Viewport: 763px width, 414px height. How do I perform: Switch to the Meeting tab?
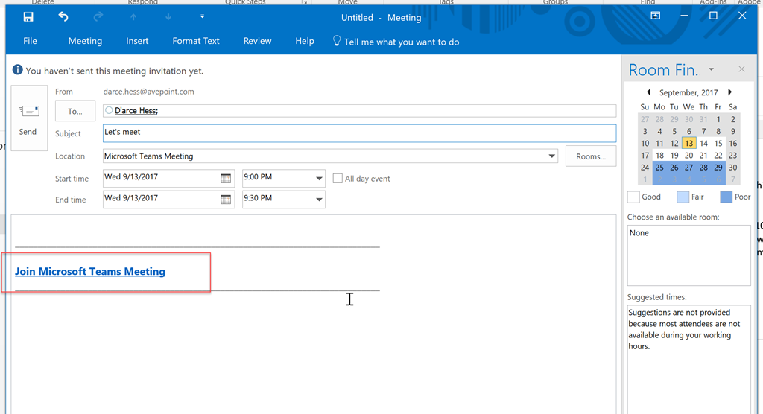pos(85,41)
